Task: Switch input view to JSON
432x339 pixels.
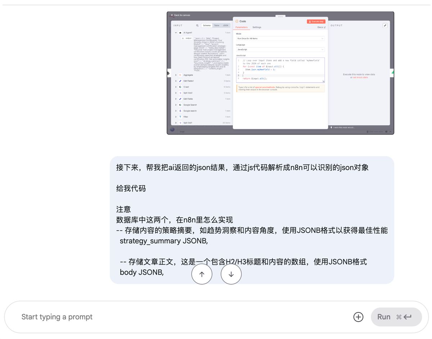Action: pyautogui.click(x=225, y=26)
